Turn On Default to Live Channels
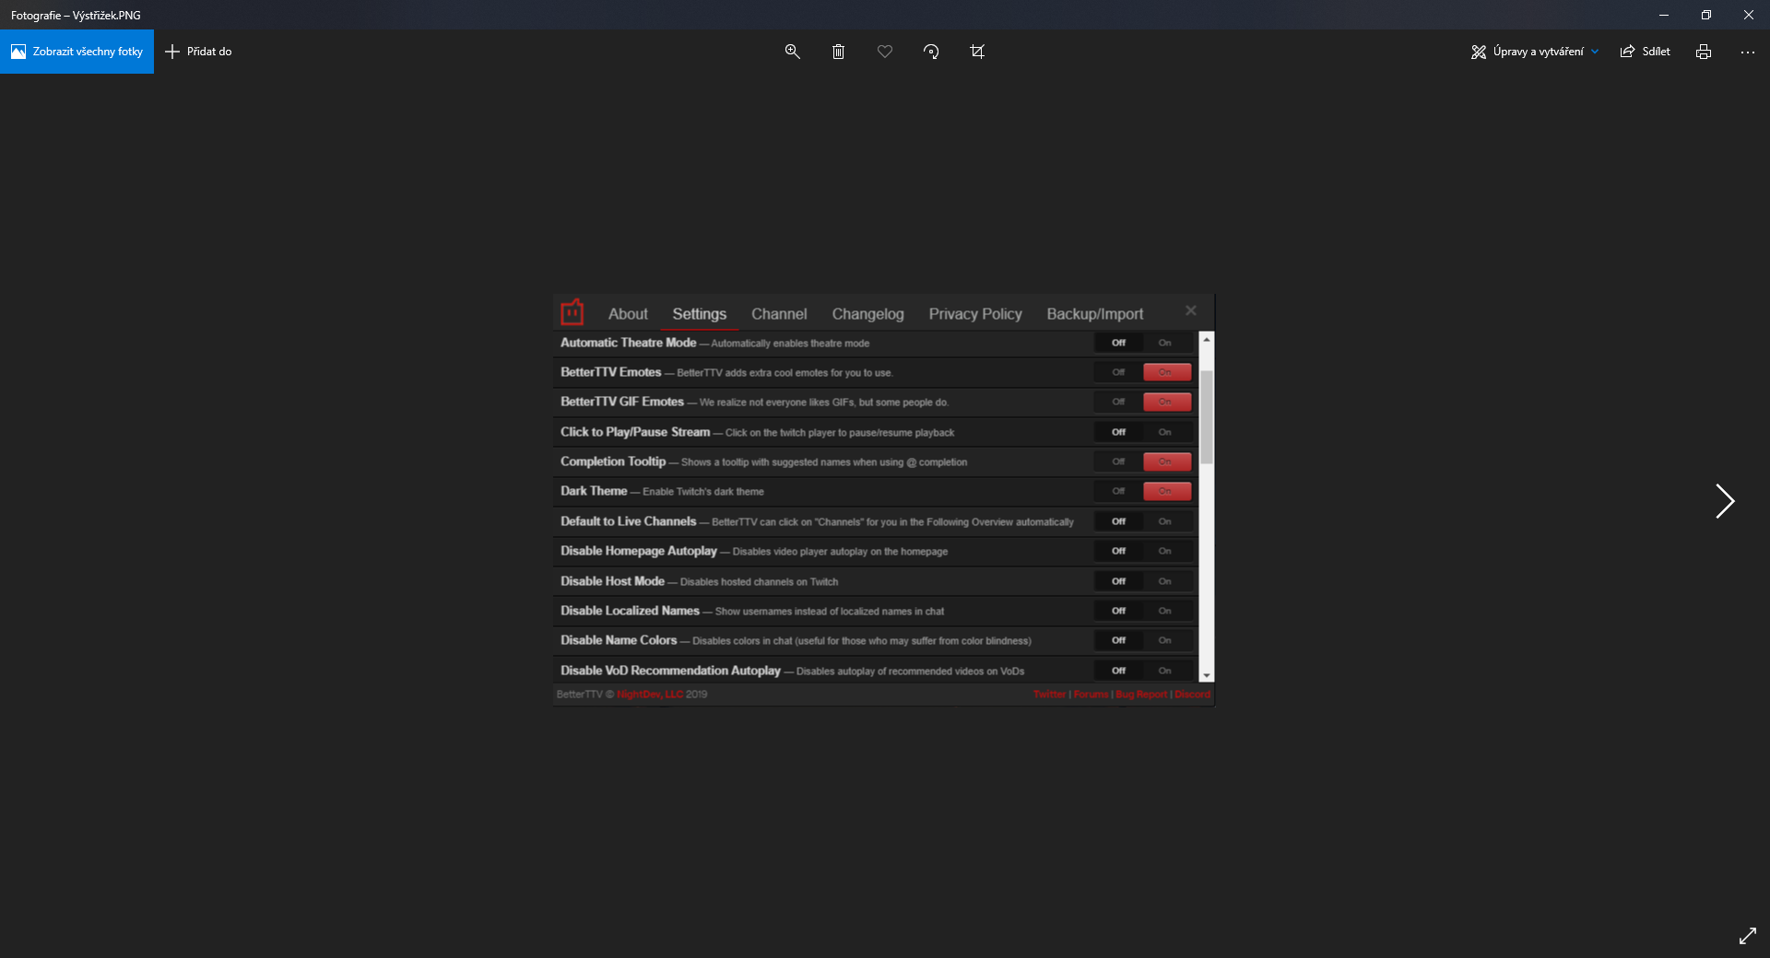The image size is (1770, 958). pyautogui.click(x=1166, y=521)
